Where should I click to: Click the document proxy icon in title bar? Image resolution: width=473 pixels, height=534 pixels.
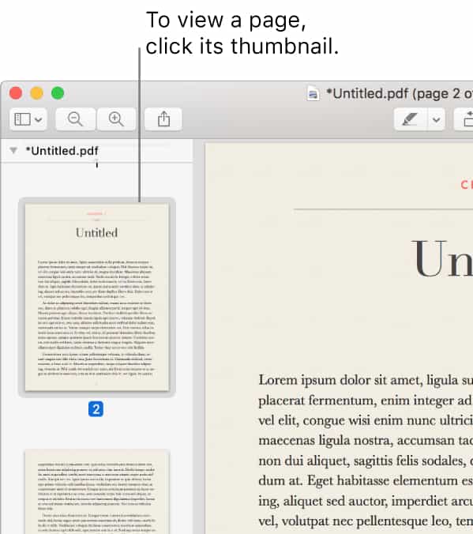point(313,94)
